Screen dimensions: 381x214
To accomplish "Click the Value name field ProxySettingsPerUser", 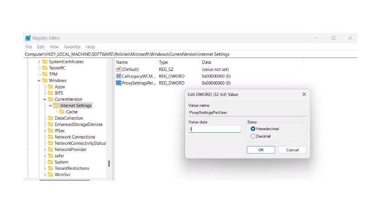I will tap(247, 113).
